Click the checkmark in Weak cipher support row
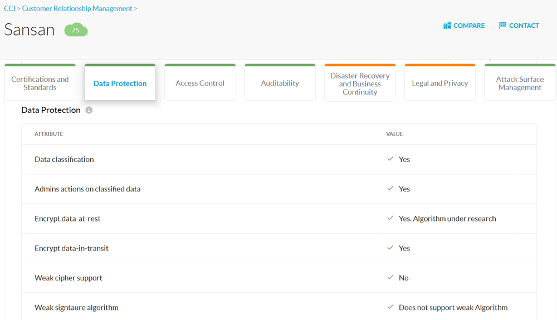Screen dimensions: 557x320 [x=390, y=277]
